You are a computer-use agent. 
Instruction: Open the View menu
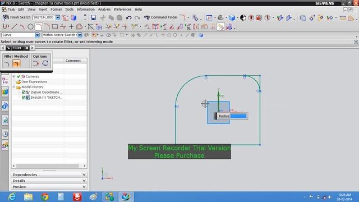click(x=31, y=10)
